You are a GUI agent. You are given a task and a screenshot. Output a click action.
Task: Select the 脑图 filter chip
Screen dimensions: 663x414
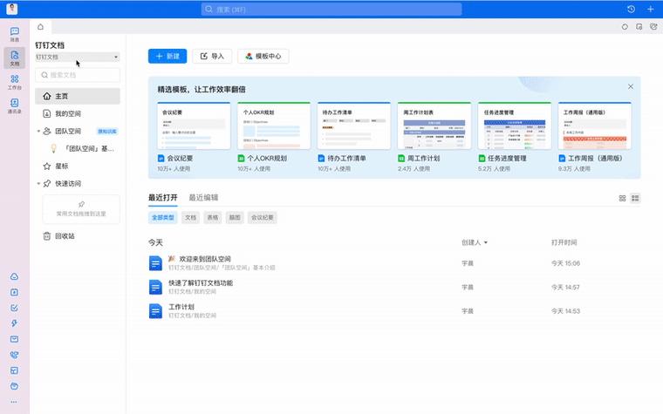(x=235, y=218)
